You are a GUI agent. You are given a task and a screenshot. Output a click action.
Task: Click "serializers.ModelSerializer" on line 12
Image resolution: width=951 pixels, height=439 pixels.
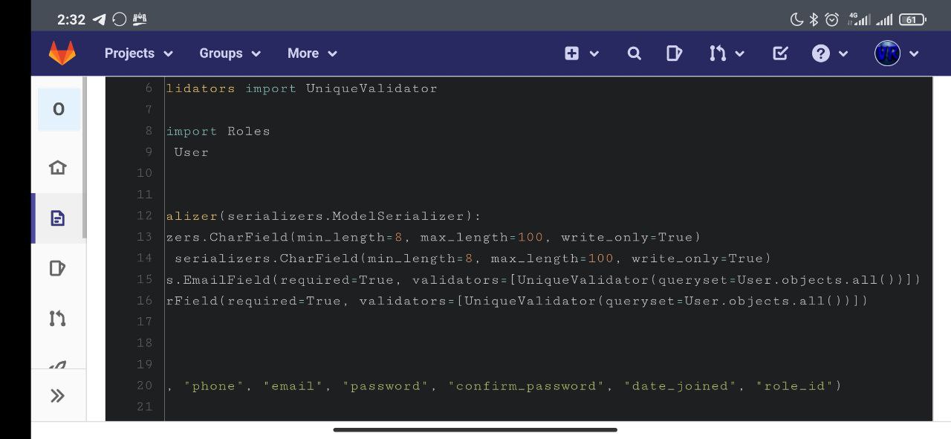click(345, 216)
